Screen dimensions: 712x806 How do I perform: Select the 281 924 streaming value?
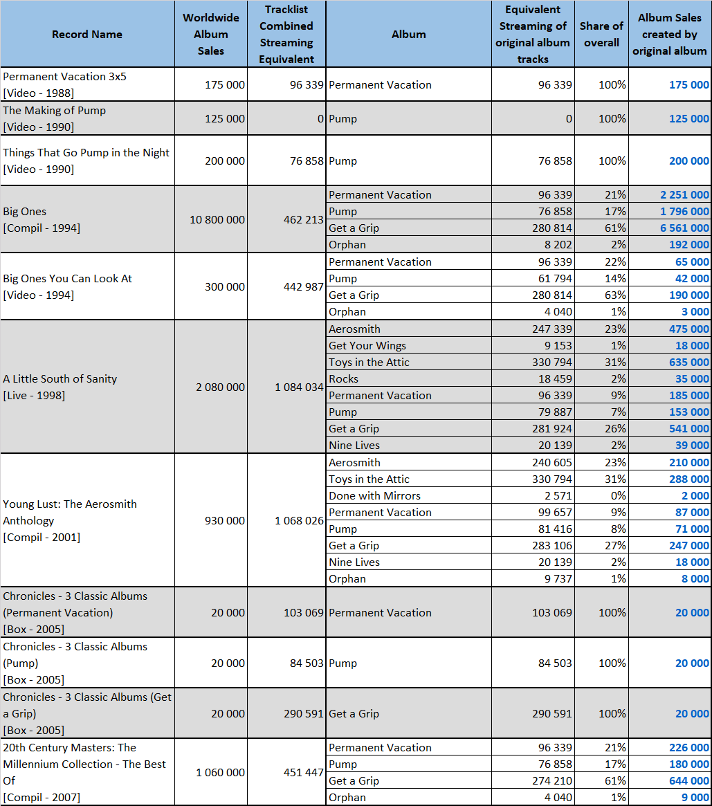point(552,429)
